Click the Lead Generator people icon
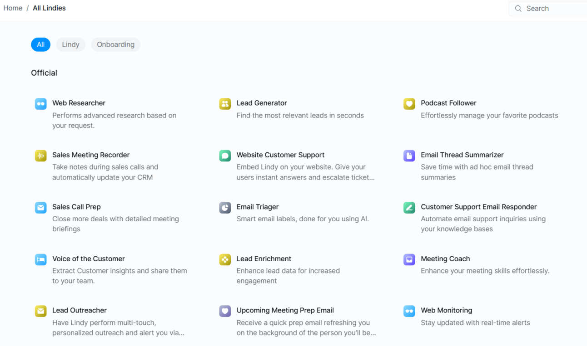 pos(225,104)
